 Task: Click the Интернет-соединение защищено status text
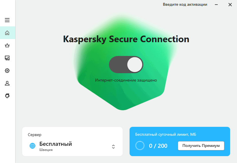click(x=126, y=80)
